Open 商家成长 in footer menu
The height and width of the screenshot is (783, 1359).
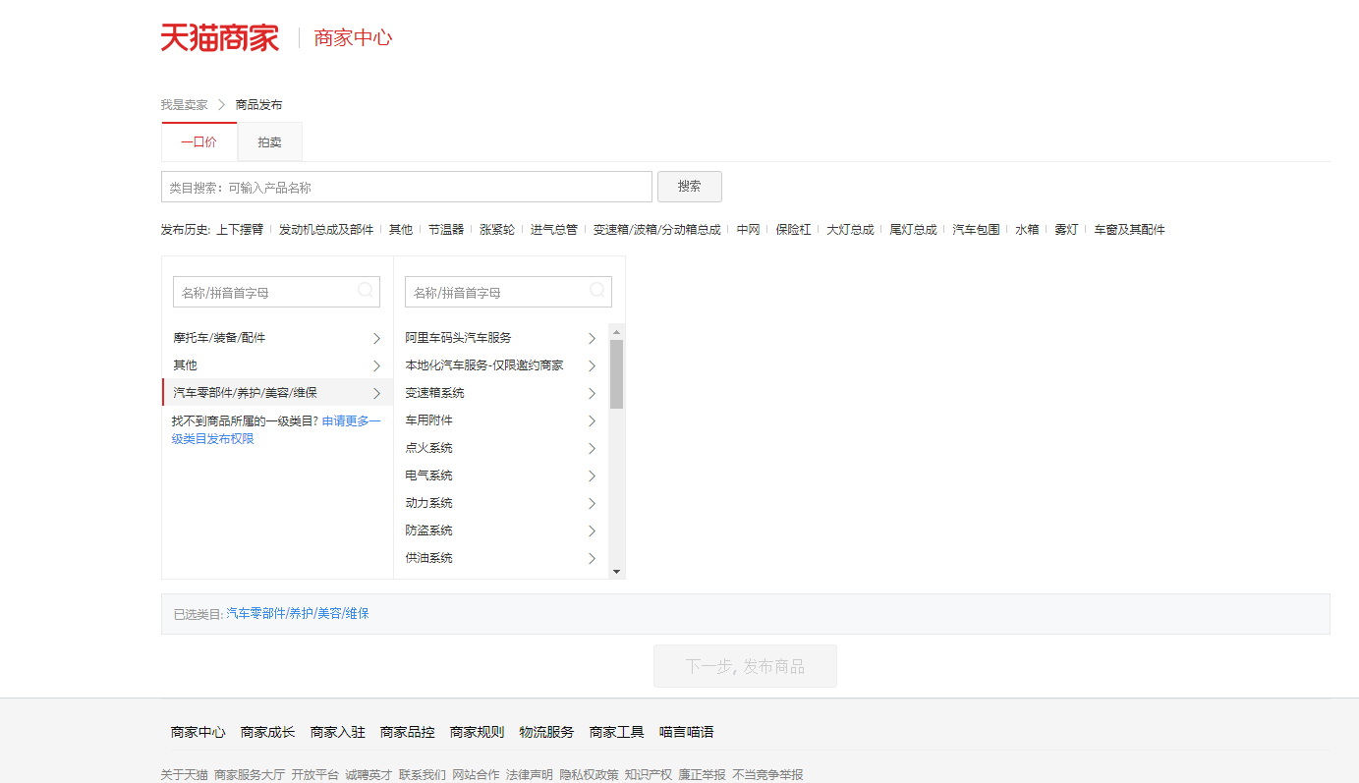pyautogui.click(x=267, y=732)
